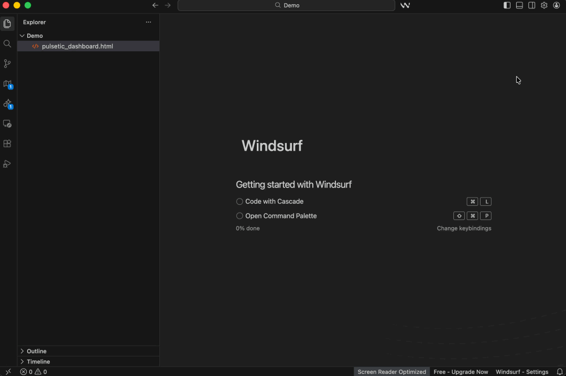The height and width of the screenshot is (376, 566).
Task: Mark 'Code with Cascade' as done
Action: pos(240,201)
